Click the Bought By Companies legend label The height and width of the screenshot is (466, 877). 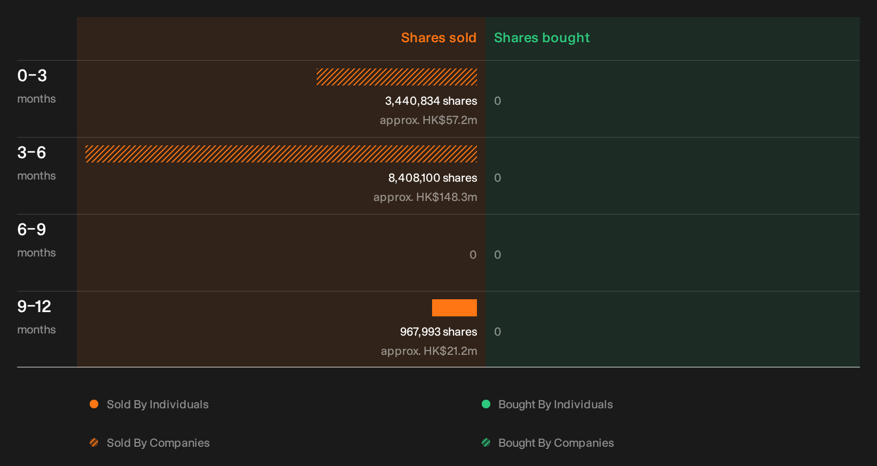tap(556, 443)
